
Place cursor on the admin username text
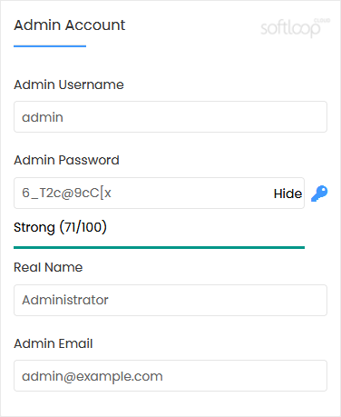tap(43, 117)
